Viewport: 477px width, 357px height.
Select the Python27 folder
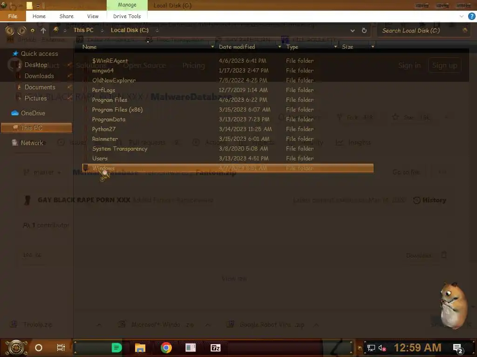(227, 129)
